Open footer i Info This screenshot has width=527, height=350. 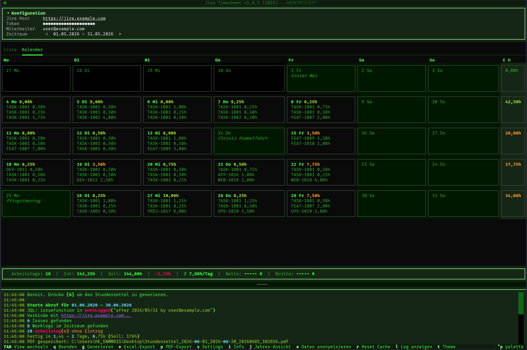tap(236, 347)
